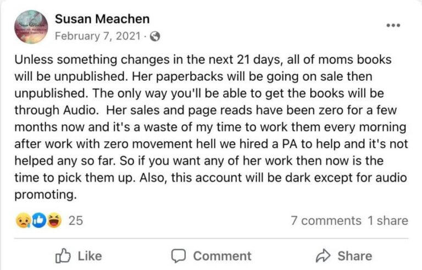Click the globe public-audience icon
The image size is (422, 270).
tap(155, 37)
